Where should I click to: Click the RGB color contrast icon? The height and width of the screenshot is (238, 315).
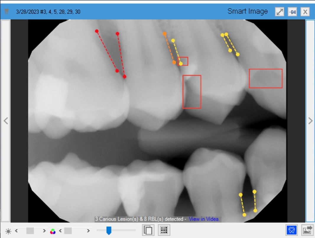53,231
